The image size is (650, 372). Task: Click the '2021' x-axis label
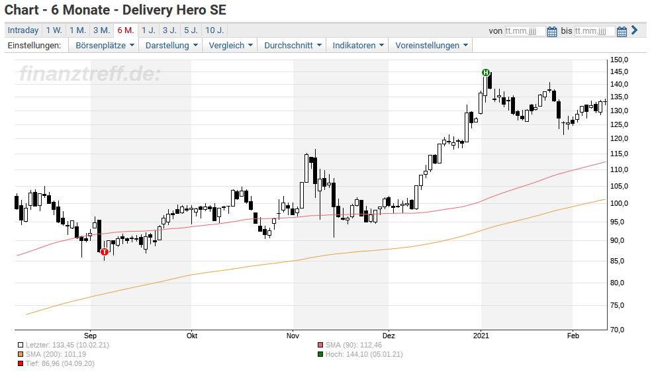481,336
